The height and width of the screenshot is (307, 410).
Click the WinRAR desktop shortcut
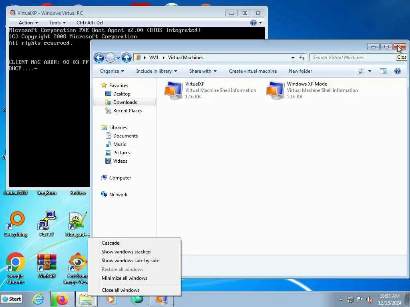click(46, 266)
